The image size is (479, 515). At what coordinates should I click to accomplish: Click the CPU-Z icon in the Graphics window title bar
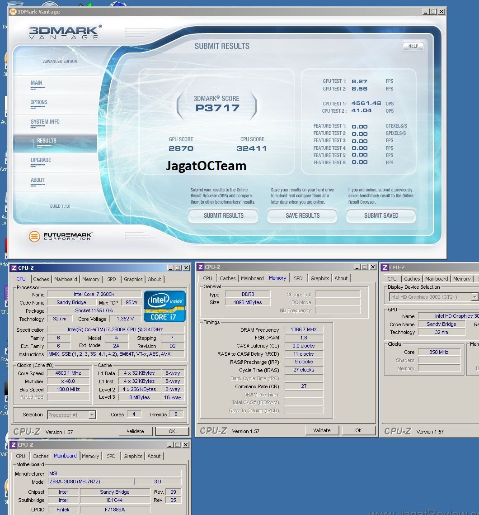(385, 267)
